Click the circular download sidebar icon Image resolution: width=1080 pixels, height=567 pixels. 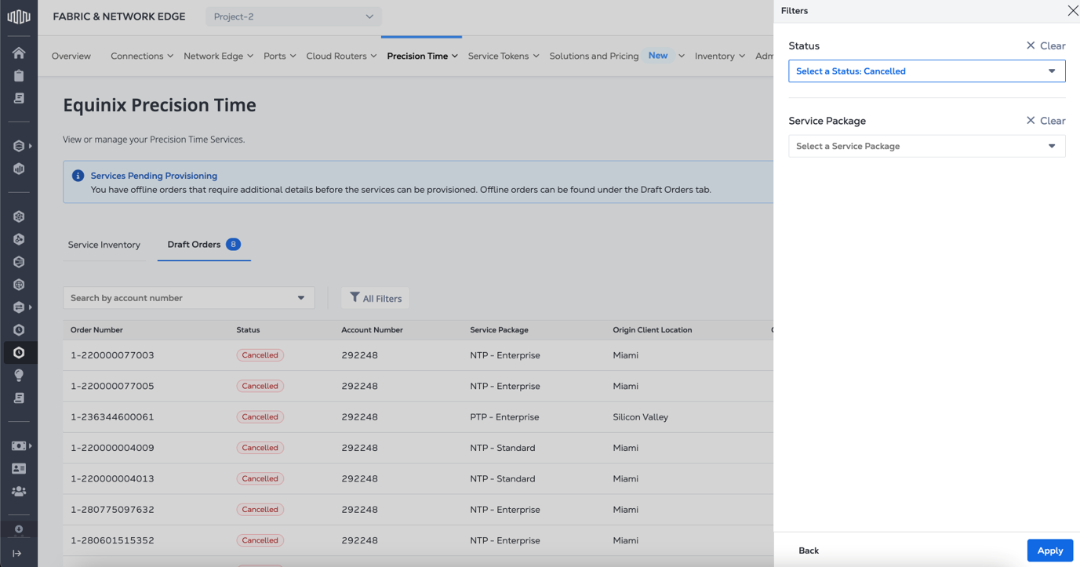(x=19, y=529)
